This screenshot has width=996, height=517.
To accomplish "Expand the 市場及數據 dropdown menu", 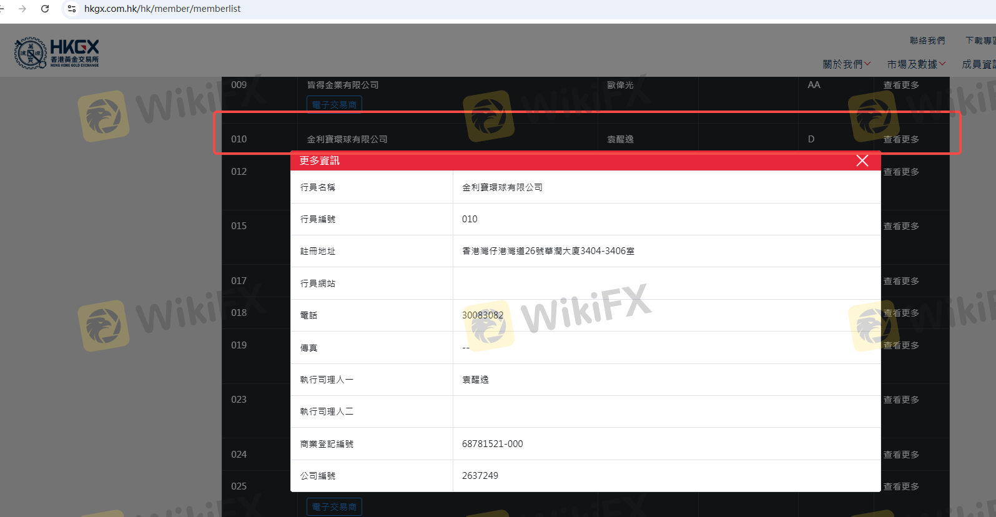I will click(x=916, y=64).
